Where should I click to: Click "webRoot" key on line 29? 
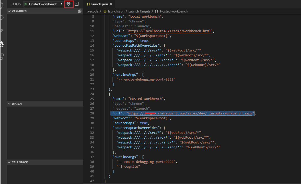(121, 118)
